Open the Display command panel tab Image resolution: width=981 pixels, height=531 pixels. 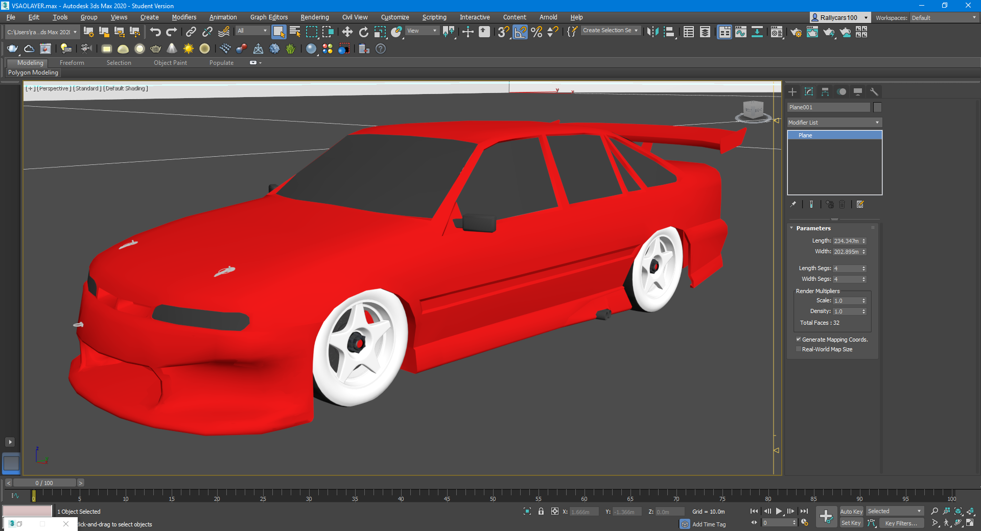point(858,92)
